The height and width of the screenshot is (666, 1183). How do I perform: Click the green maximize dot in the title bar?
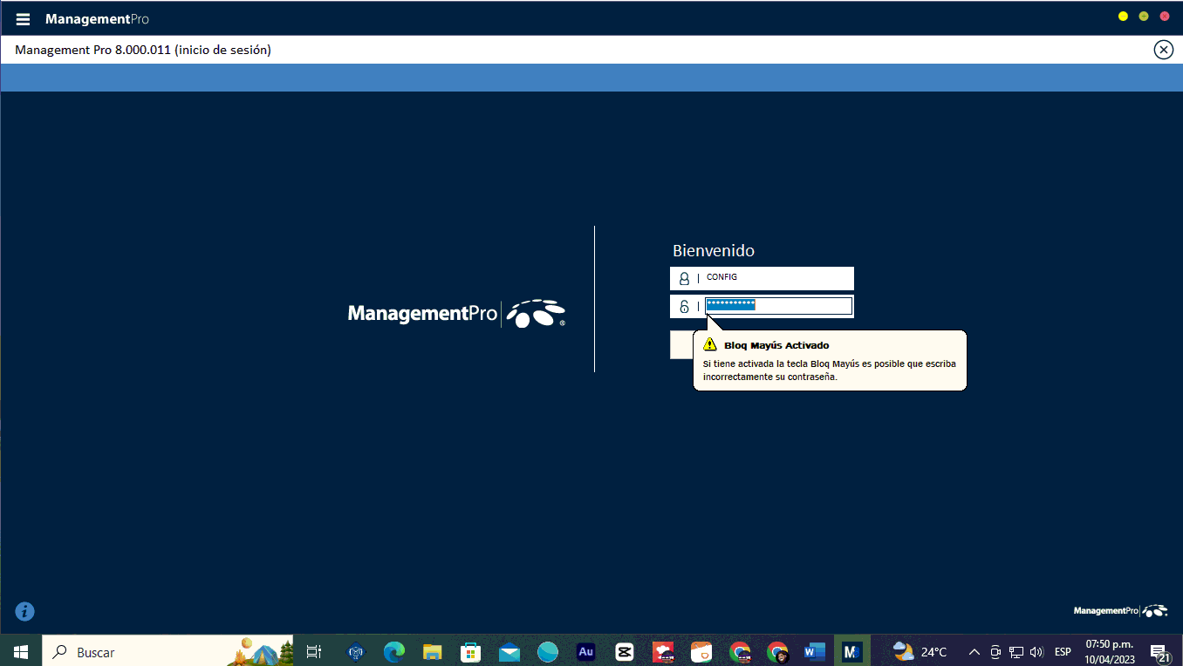(x=1144, y=17)
